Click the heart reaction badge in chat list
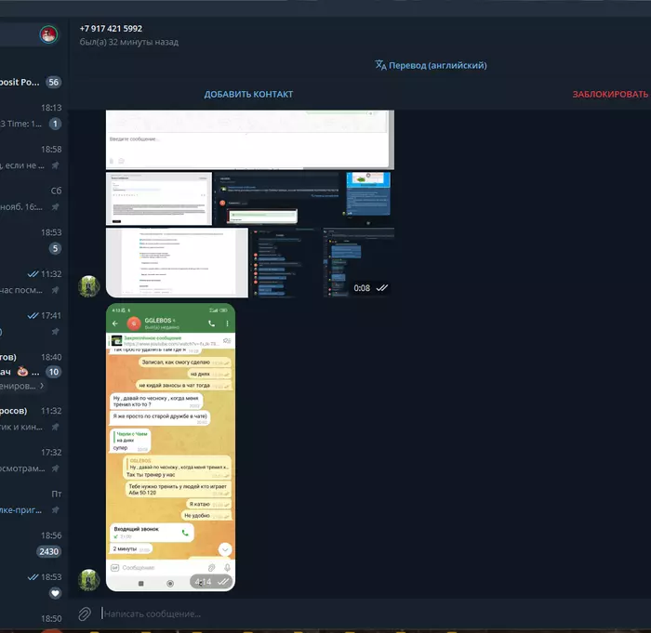 [x=55, y=593]
